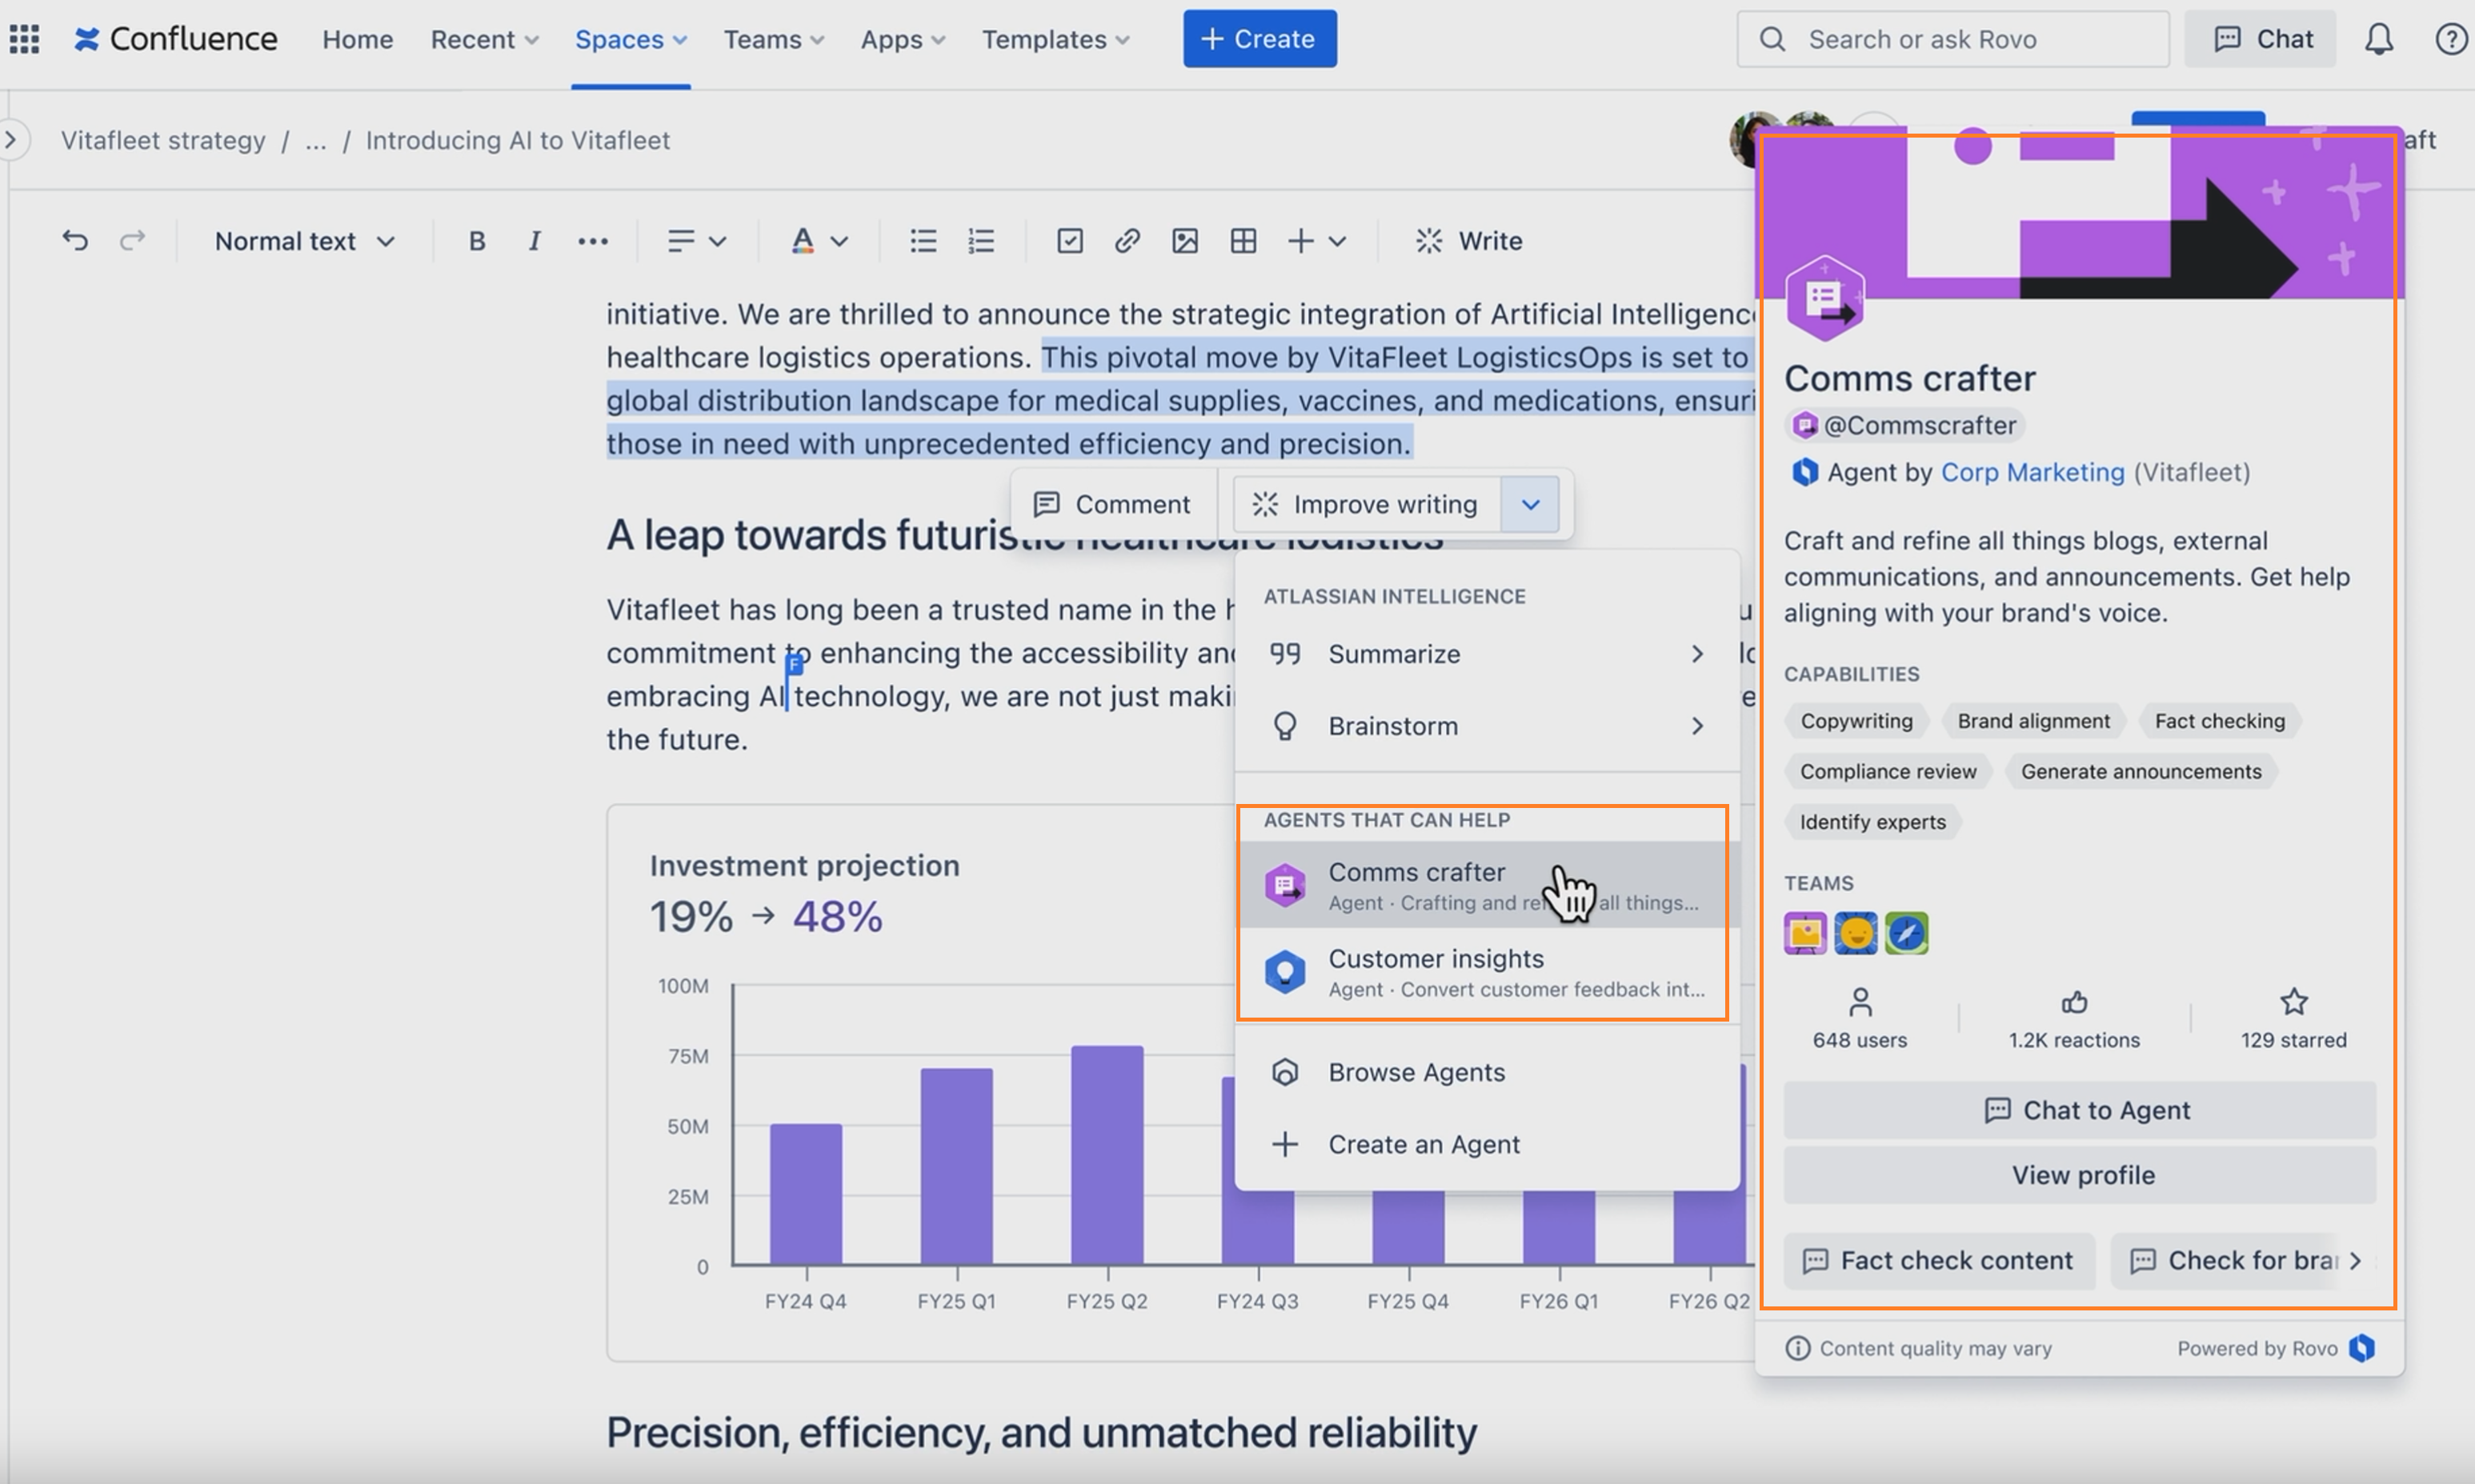Click the Compliance review capability tag
Image resolution: width=2475 pixels, height=1484 pixels.
1888,771
